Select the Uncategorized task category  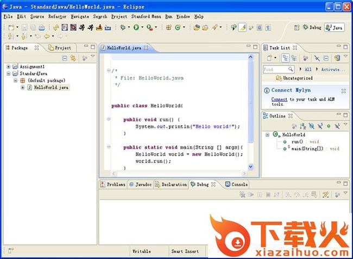click(295, 78)
